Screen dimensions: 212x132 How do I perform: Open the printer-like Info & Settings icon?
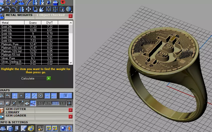click(3, 128)
